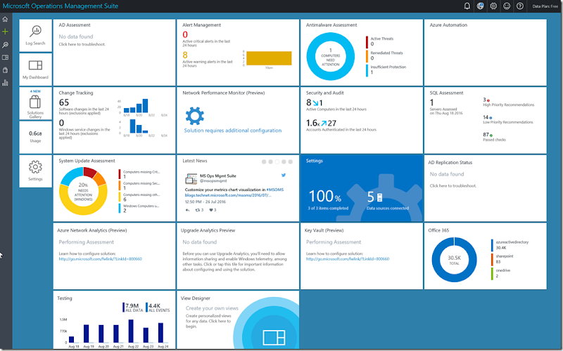Select the second Latest News pager dot

(270, 162)
